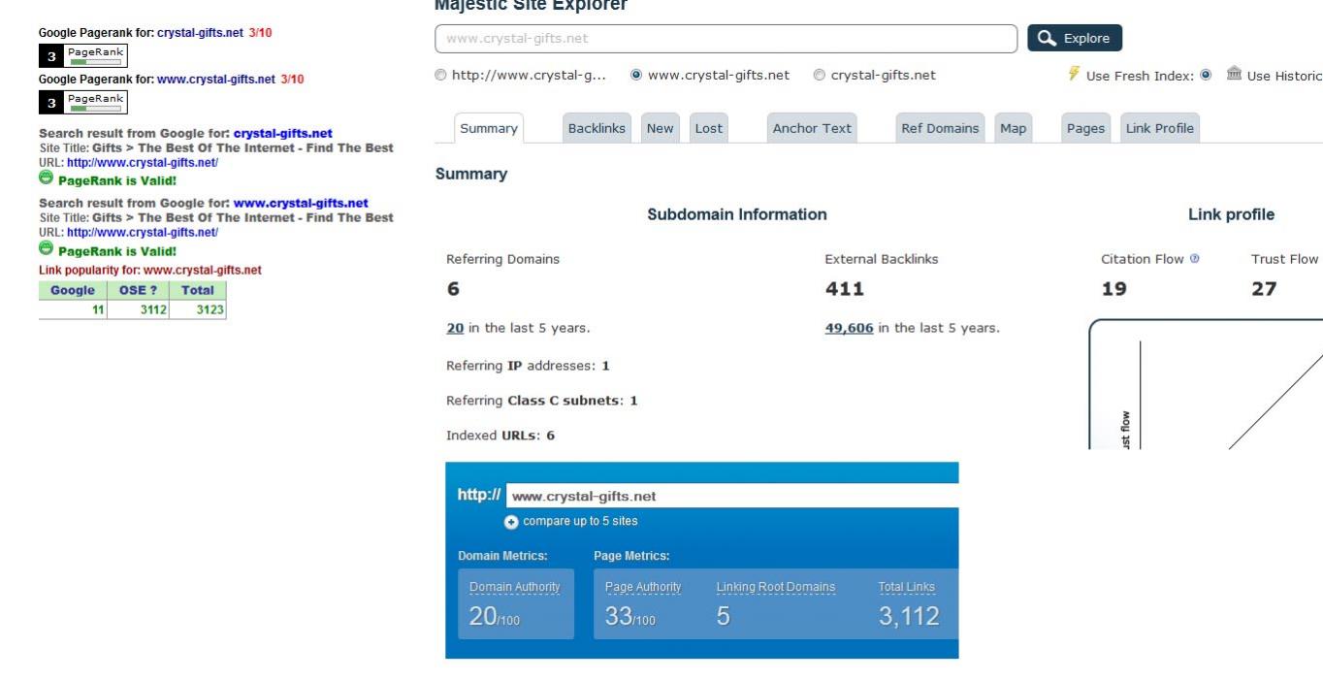Click the Citation Flow help icon
The height and width of the screenshot is (680, 1323).
click(1194, 259)
